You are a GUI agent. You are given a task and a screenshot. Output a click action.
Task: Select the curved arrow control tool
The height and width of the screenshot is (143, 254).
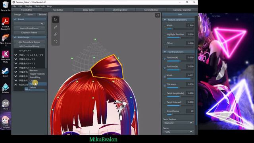[x=56, y=41]
